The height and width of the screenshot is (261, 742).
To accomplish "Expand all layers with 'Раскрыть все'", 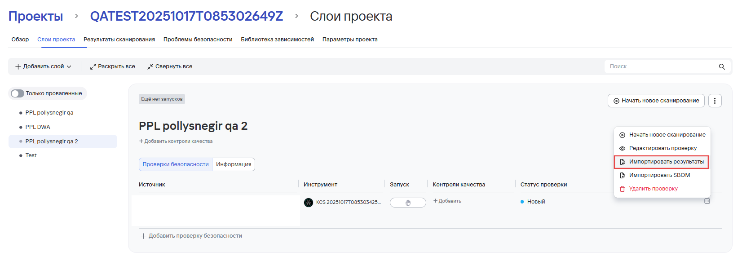I will (112, 66).
